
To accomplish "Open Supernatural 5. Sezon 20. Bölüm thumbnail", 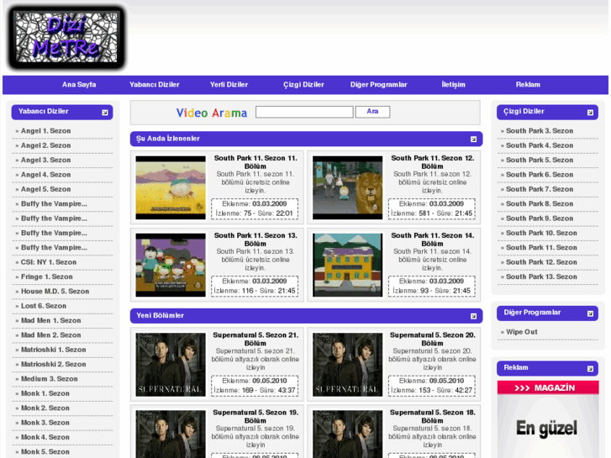I will pyautogui.click(x=348, y=365).
